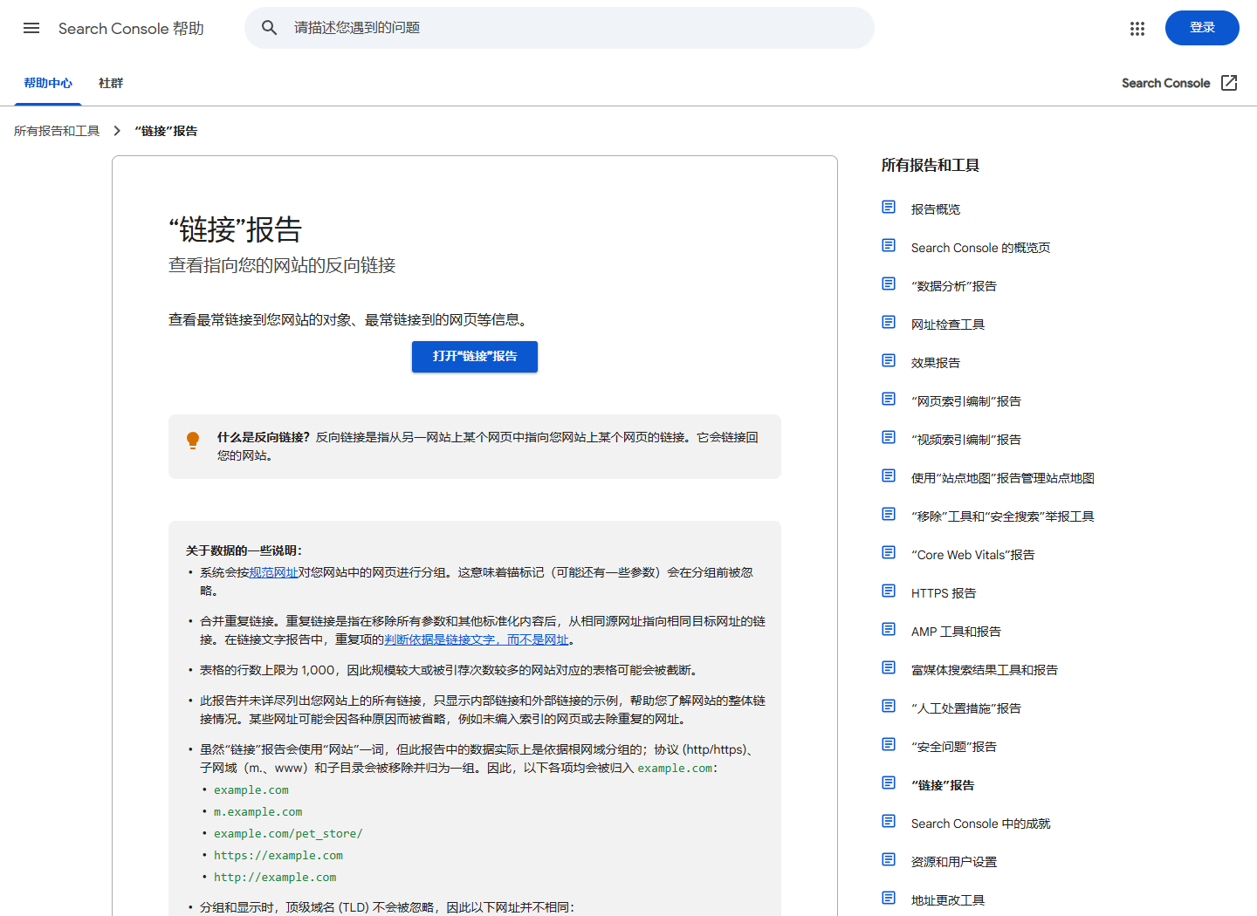This screenshot has width=1257, height=916.
Task: Click the document icon beside "视频索引编制"报告
Action: tap(889, 437)
